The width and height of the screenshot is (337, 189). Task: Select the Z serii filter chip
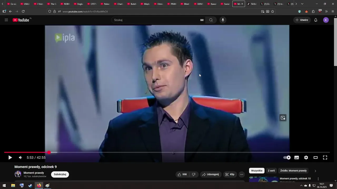(271, 171)
